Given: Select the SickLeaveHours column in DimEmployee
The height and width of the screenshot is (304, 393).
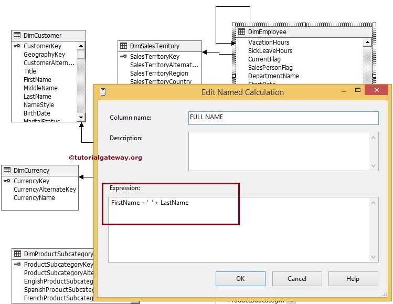Looking at the screenshot, I should (x=270, y=50).
